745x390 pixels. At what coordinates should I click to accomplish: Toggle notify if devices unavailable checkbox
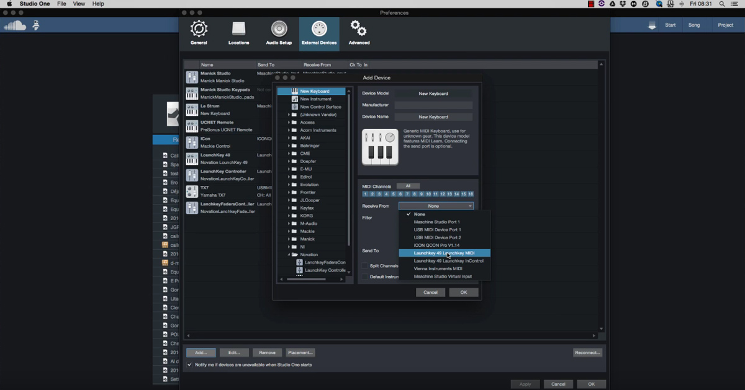190,365
